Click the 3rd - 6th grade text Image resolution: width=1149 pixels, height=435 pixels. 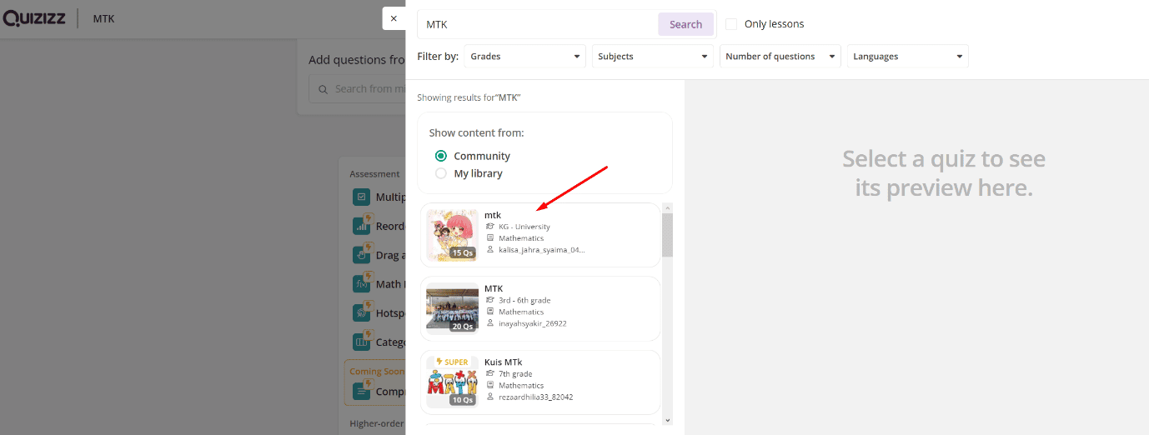[524, 300]
